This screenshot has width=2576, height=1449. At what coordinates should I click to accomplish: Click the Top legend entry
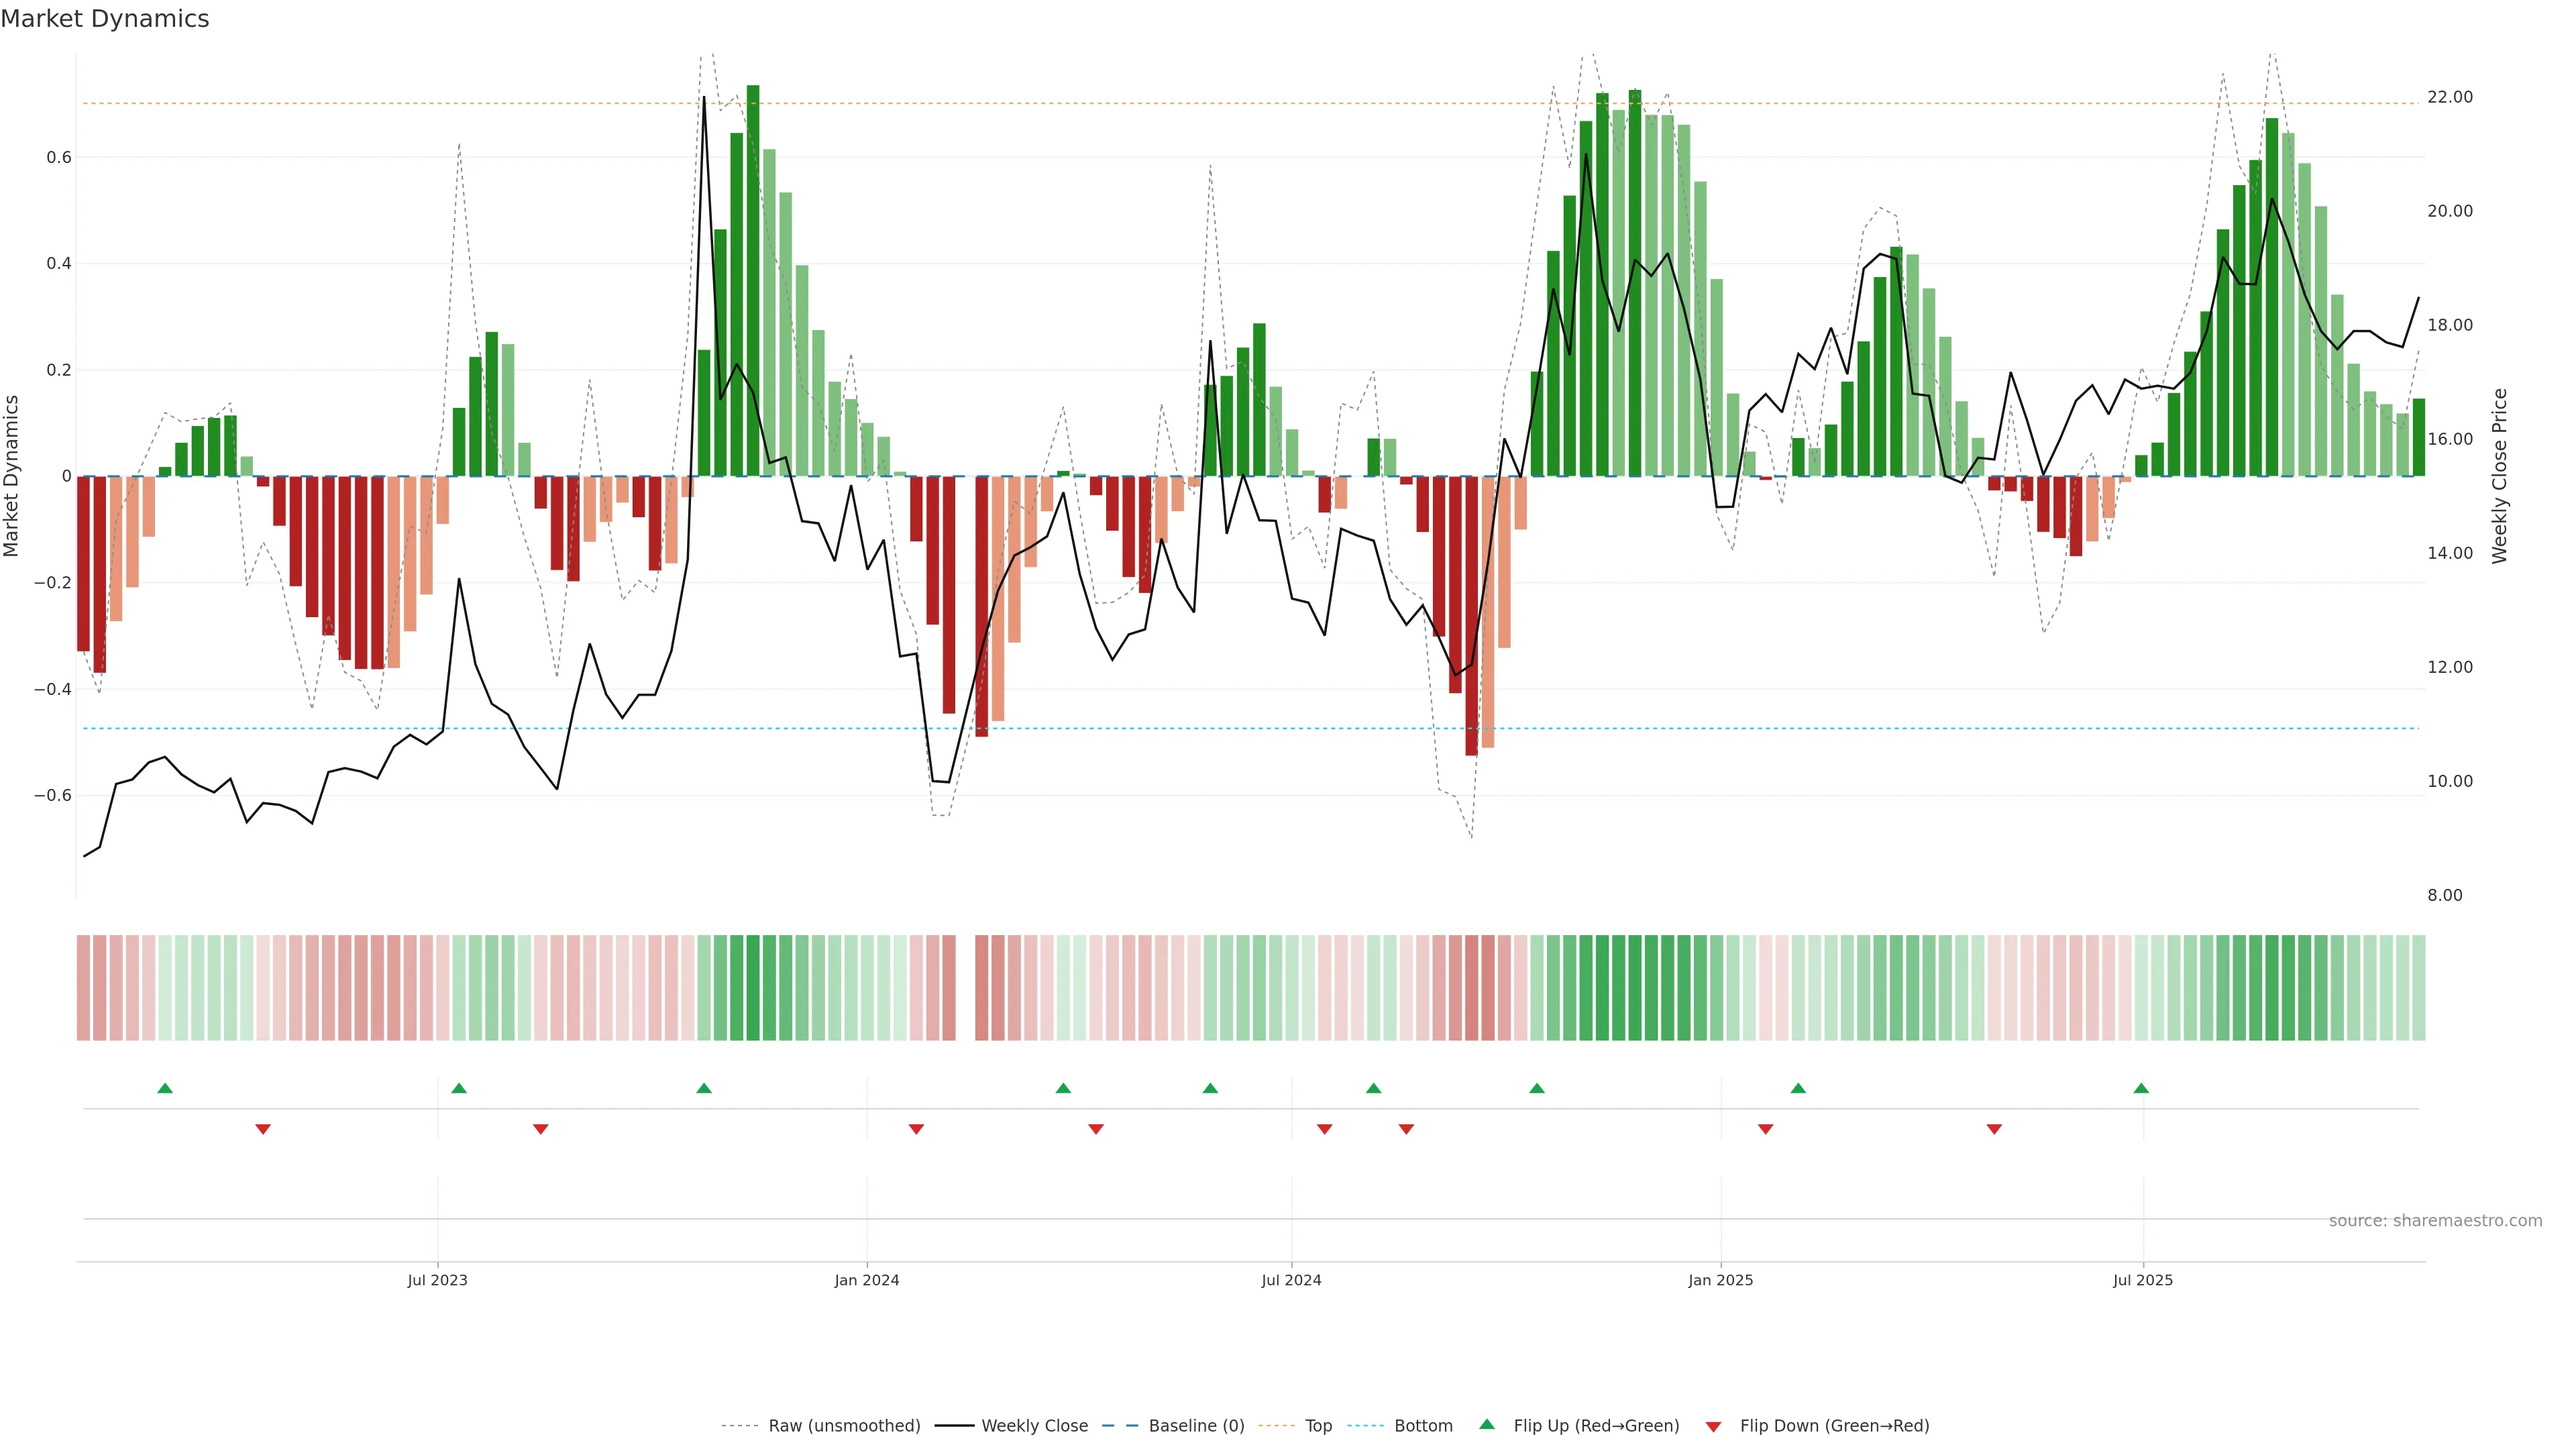1318,1426
